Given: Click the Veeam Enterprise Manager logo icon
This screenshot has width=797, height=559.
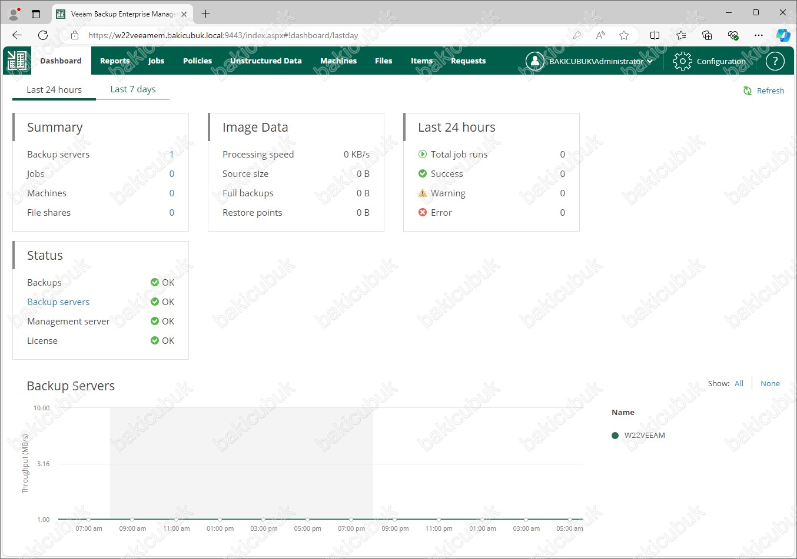Looking at the screenshot, I should click(17, 61).
